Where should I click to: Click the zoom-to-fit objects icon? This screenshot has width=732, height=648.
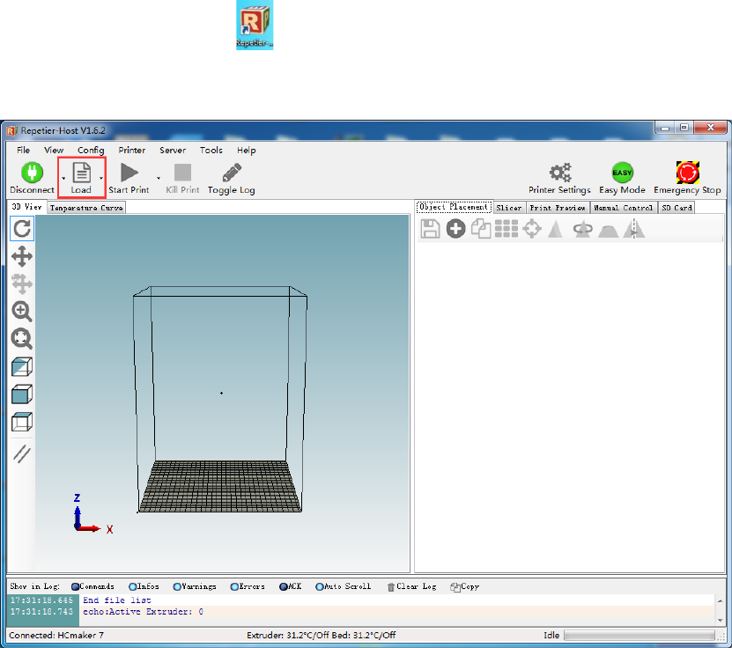click(x=22, y=339)
